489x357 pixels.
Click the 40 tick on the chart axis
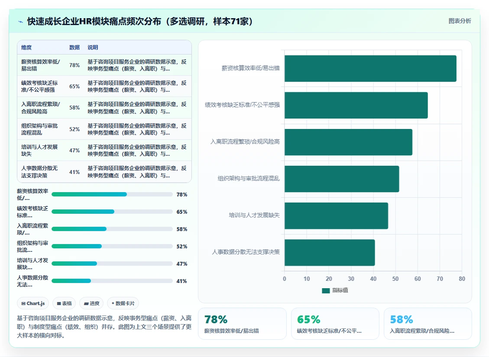pos(373,279)
